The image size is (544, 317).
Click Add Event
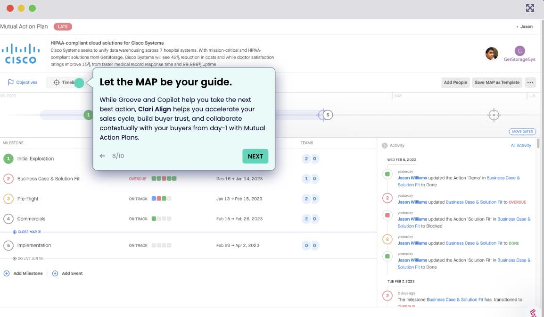(67, 274)
